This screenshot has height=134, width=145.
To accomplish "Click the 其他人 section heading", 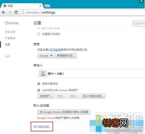I will [x=38, y=65].
